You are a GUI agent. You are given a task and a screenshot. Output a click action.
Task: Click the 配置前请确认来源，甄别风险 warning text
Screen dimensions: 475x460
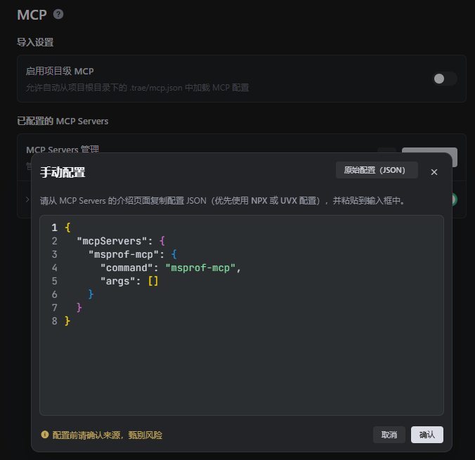coord(108,435)
